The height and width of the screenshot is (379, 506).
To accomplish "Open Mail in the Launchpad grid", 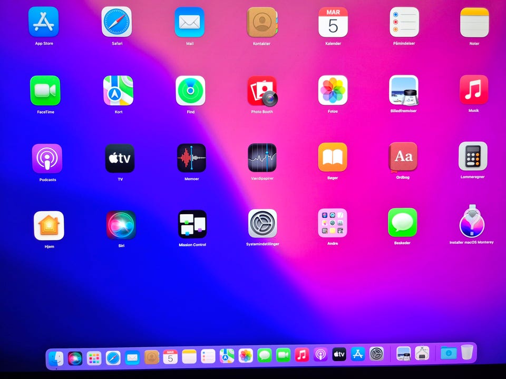I will pos(189,22).
